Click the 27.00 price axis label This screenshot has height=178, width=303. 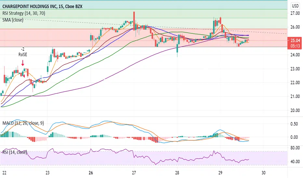[295, 13]
